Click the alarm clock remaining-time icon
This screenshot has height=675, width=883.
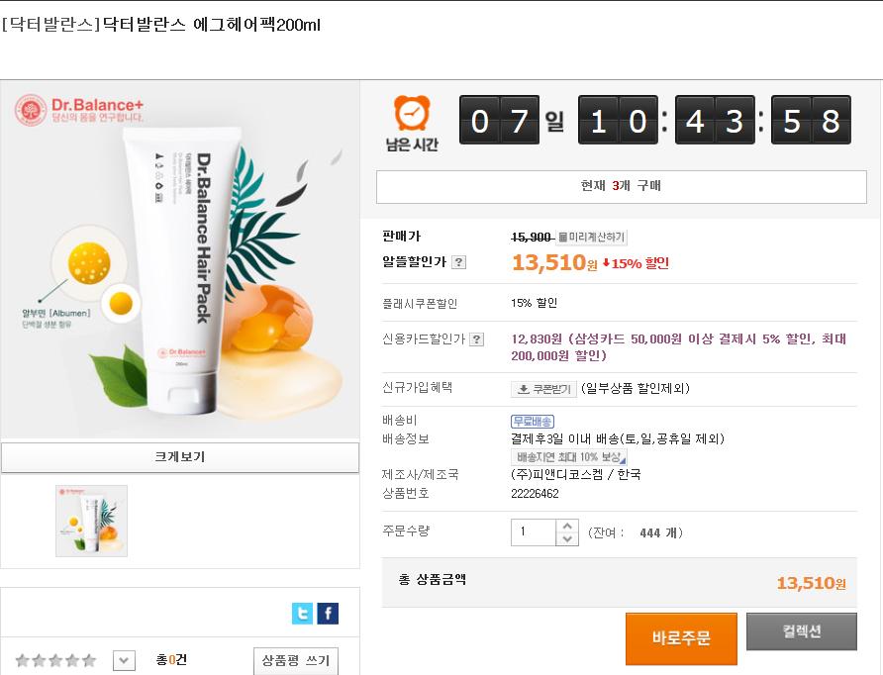pyautogui.click(x=412, y=115)
